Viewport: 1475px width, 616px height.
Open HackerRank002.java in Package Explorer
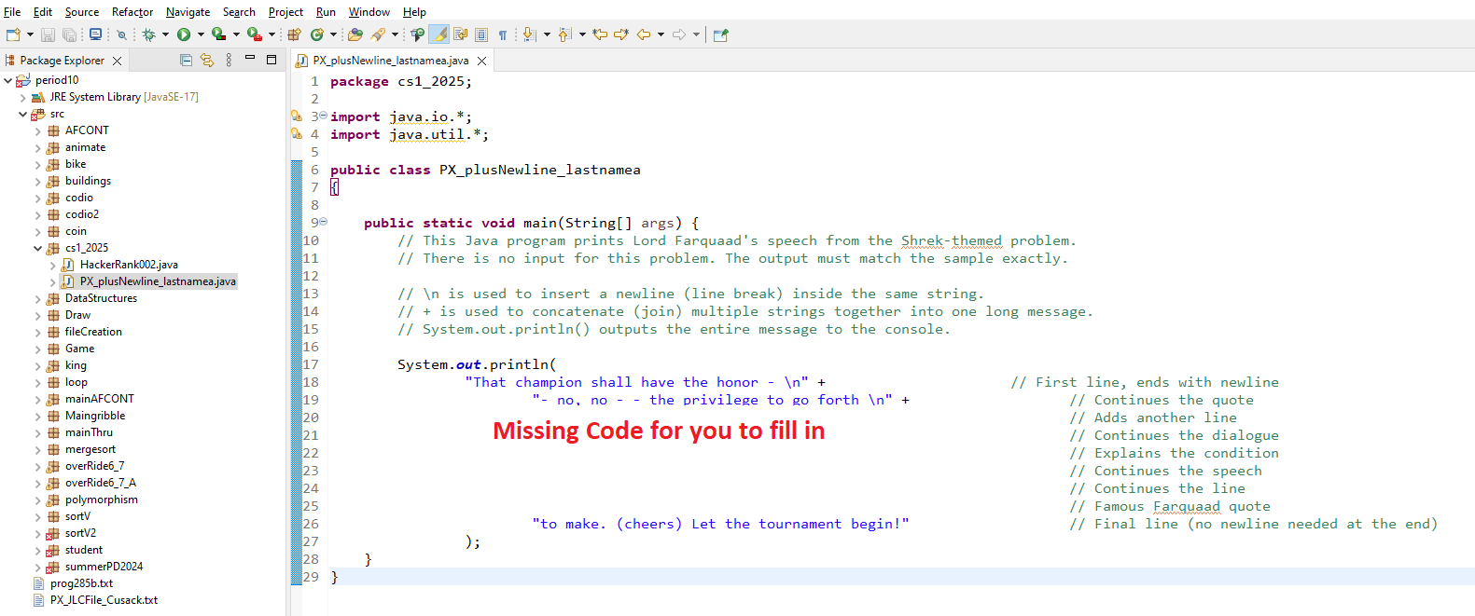[x=129, y=265]
